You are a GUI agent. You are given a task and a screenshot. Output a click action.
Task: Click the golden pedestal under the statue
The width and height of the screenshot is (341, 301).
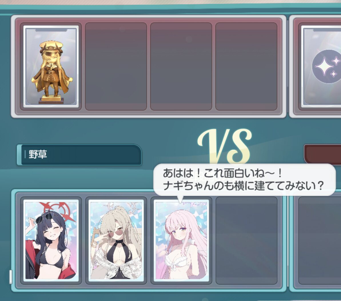click(x=51, y=99)
